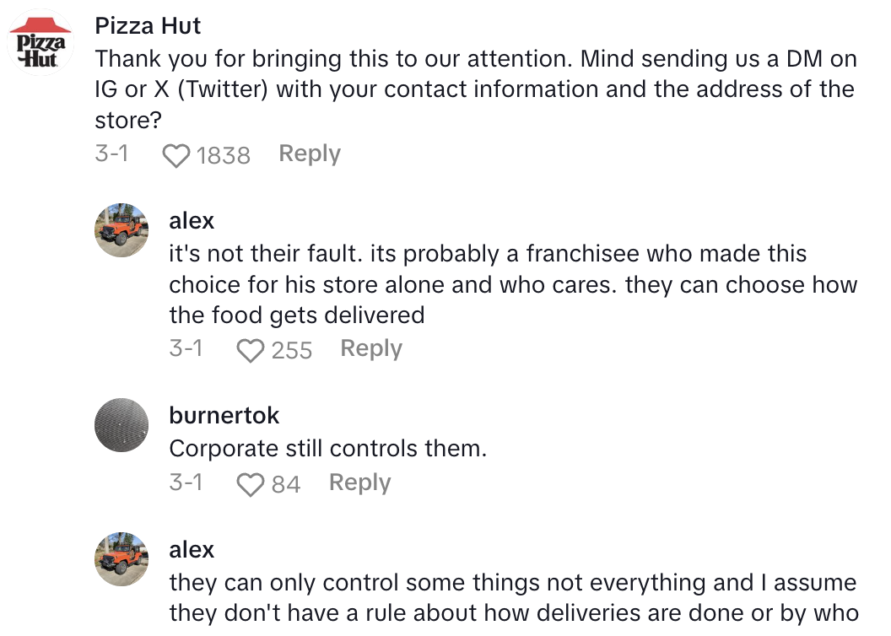Open the Pizza Hut username profile
The image size is (891, 636).
tap(148, 25)
